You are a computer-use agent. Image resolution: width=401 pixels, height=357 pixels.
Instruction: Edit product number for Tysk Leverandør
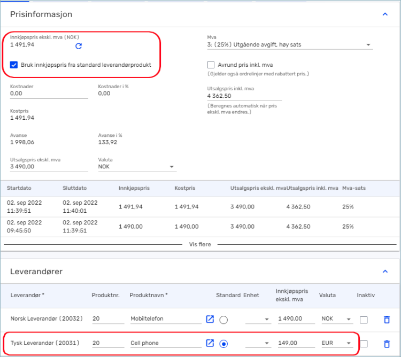[x=108, y=343]
